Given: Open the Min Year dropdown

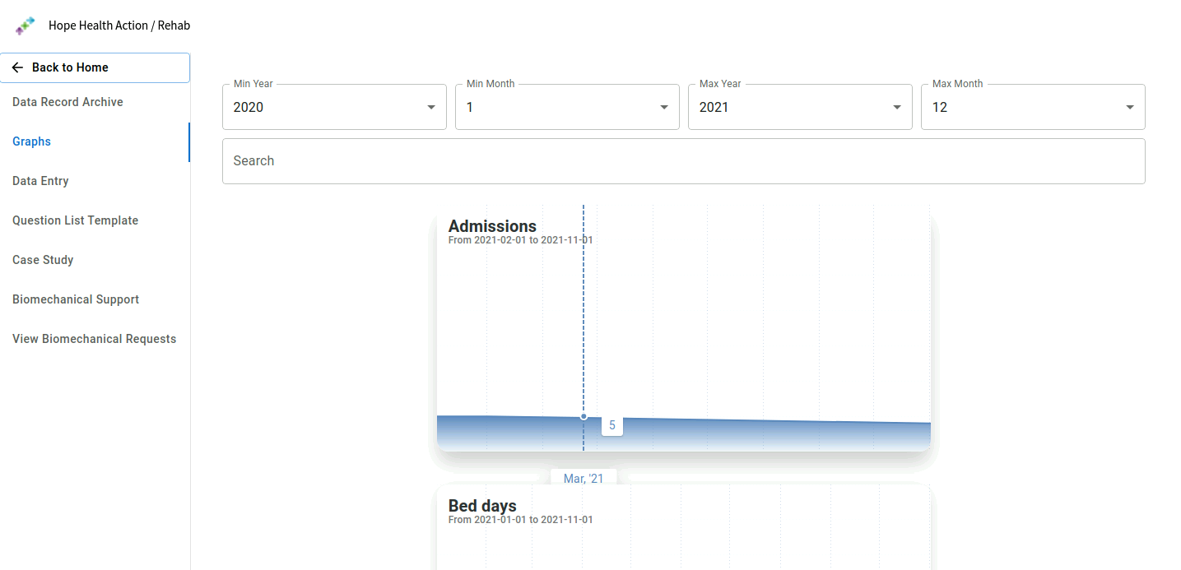Looking at the screenshot, I should pyautogui.click(x=334, y=107).
